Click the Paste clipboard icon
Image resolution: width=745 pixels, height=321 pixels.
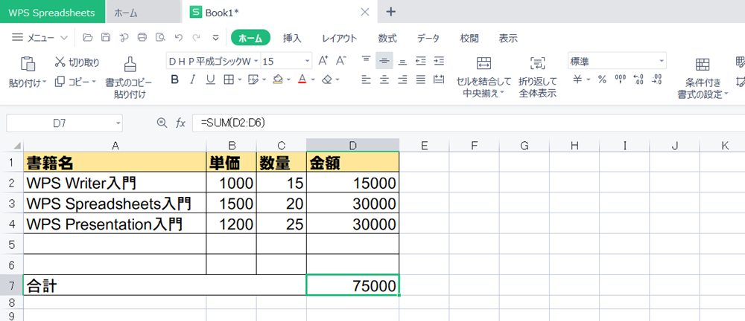28,64
